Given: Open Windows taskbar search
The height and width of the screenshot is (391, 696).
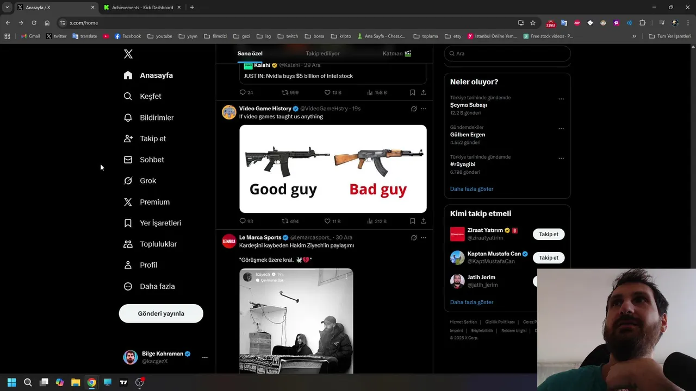Looking at the screenshot, I should click(x=28, y=382).
